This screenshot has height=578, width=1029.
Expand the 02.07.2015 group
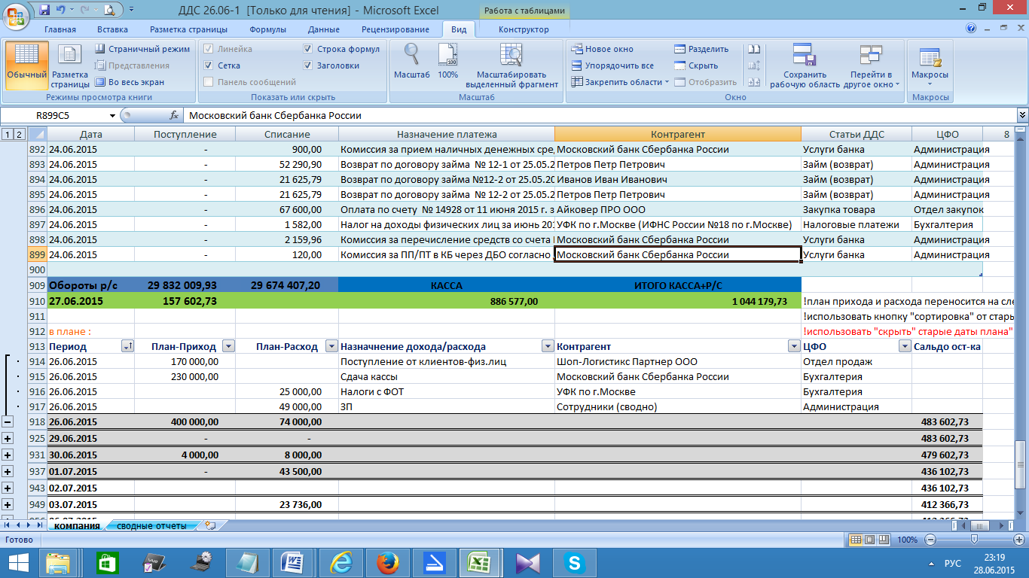tap(8, 488)
